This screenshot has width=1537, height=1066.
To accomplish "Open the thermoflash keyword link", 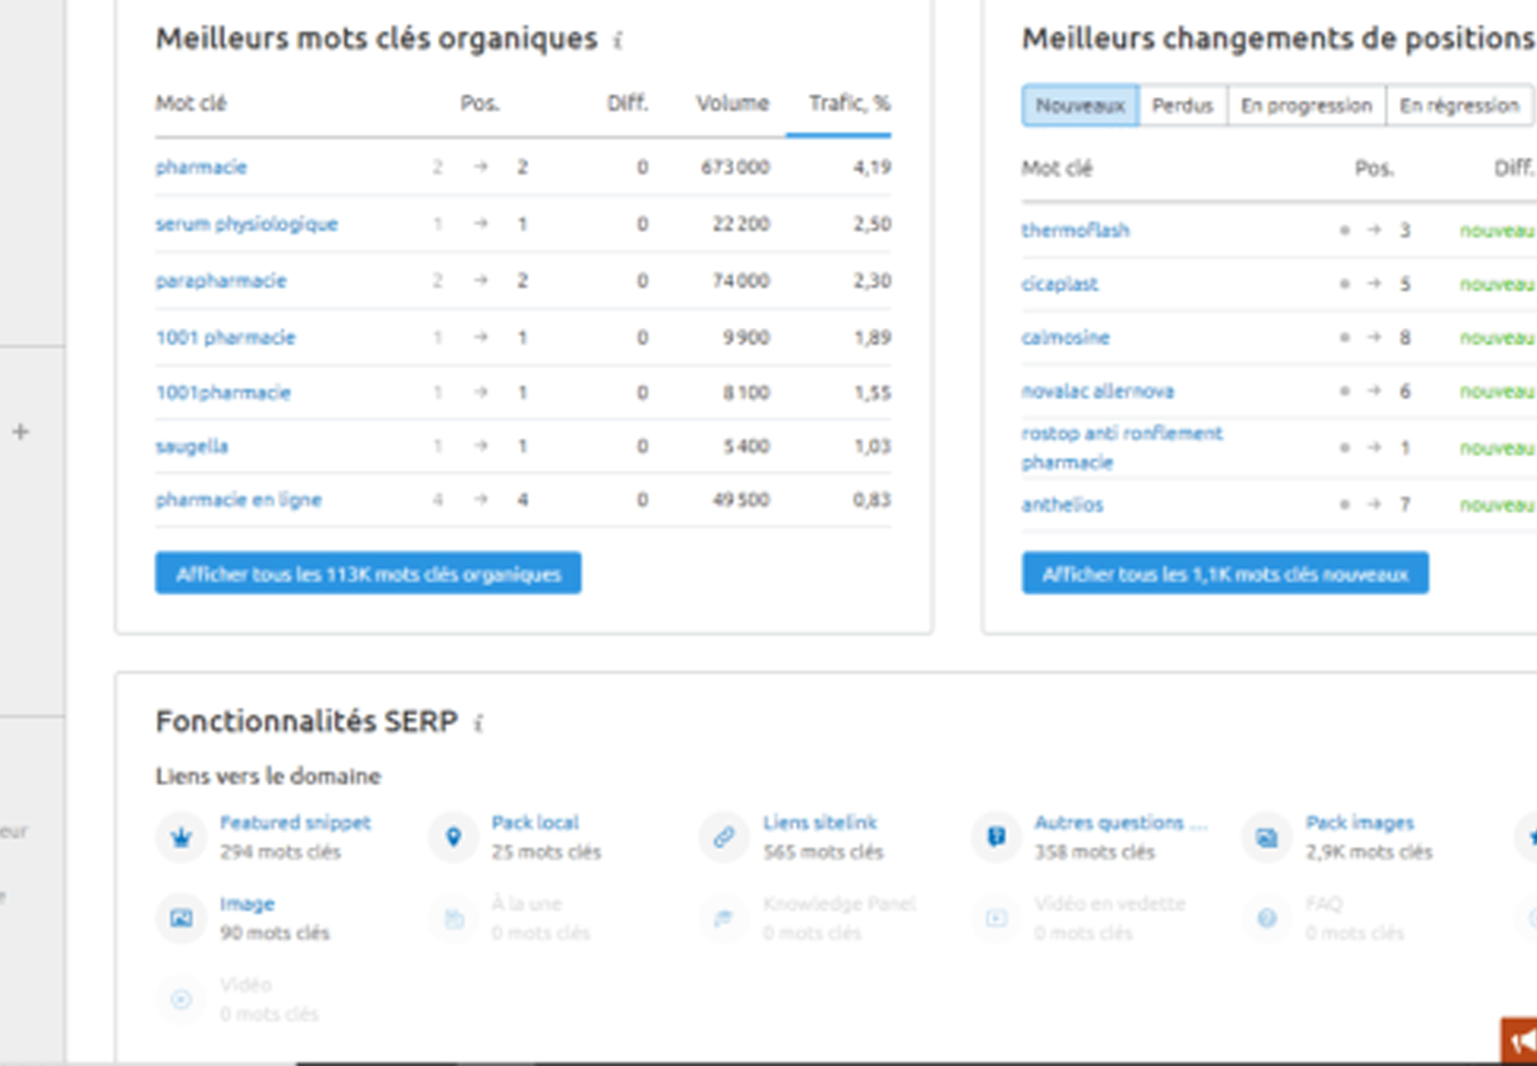I will click(1076, 230).
